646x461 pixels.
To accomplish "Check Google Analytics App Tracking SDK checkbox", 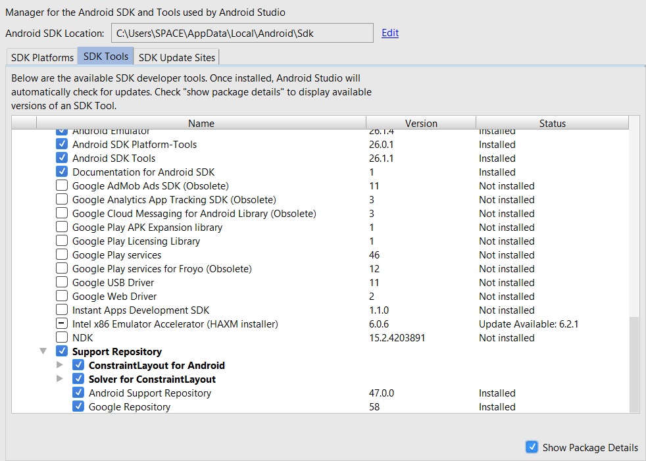I will click(x=62, y=199).
